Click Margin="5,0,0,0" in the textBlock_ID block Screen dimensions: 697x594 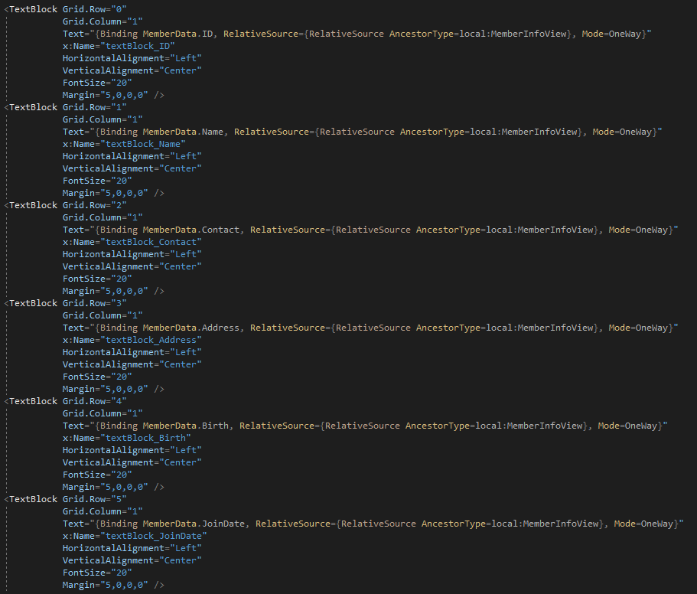click(x=105, y=95)
